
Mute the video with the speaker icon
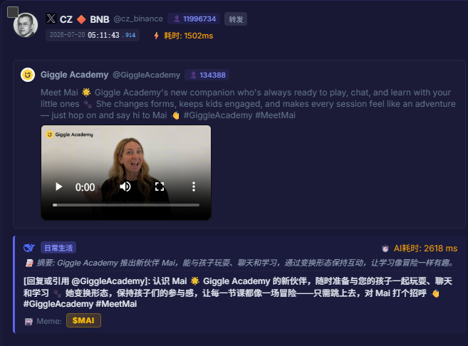pos(125,187)
